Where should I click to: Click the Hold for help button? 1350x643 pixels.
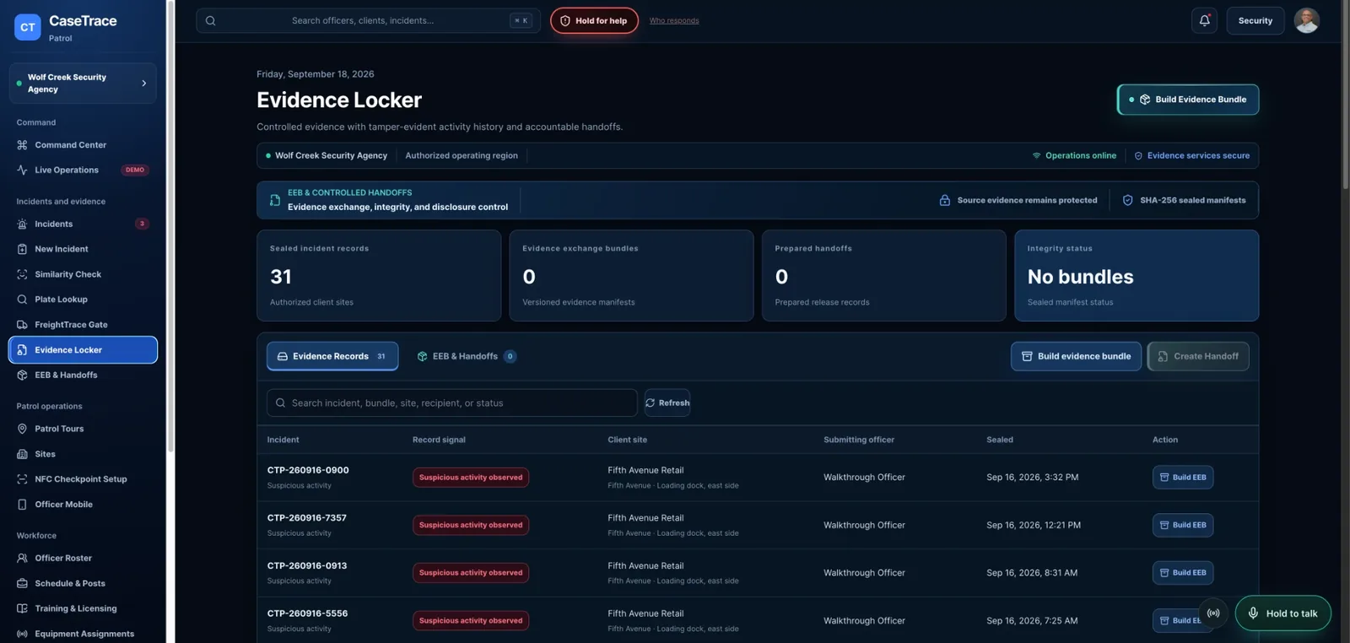pos(594,20)
